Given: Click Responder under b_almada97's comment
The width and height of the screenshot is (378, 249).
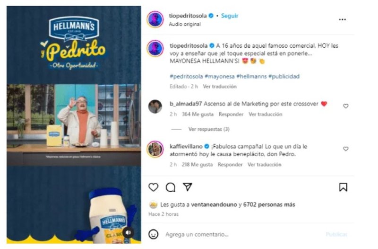Looking at the screenshot, I should point(231,114).
